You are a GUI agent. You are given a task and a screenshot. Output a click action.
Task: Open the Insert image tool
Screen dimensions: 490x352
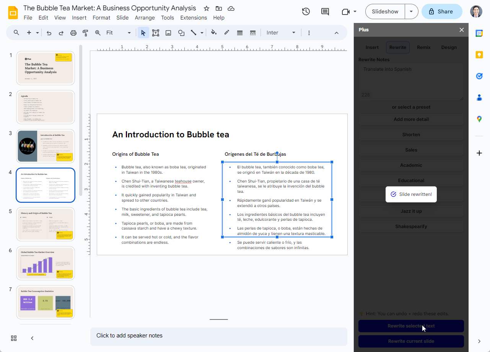(168, 33)
